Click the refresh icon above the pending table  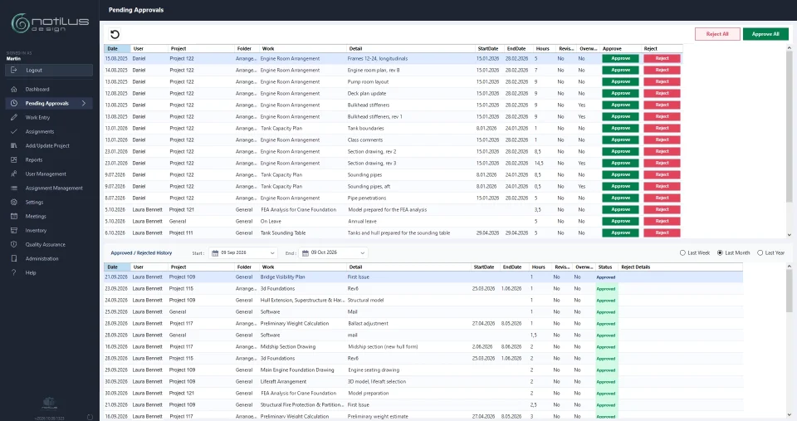pos(115,35)
